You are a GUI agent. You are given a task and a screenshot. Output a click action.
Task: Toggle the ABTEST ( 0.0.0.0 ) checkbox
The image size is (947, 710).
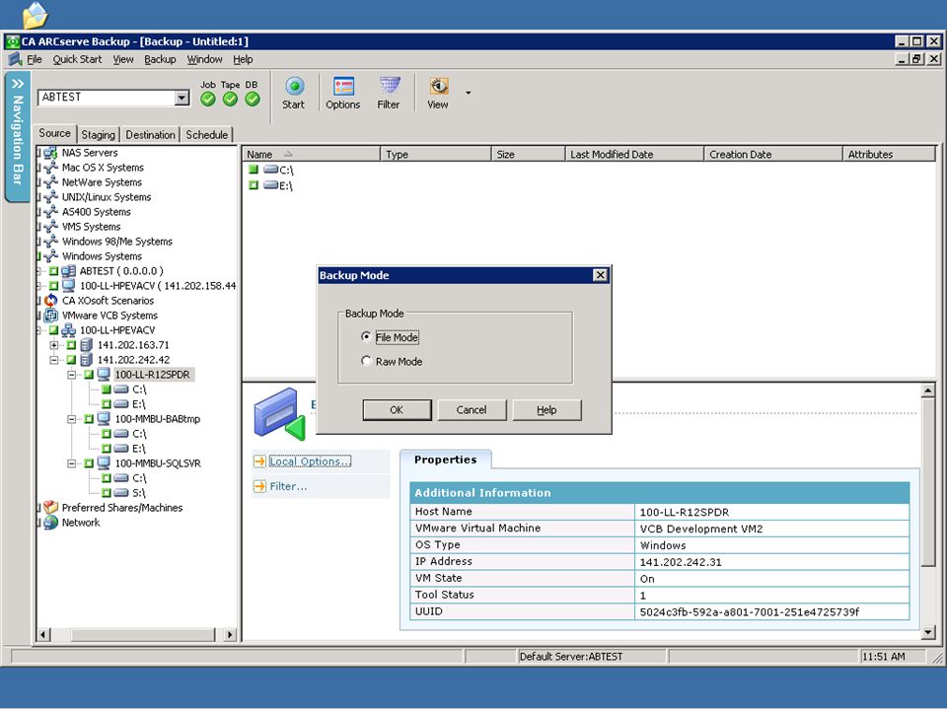coord(53,271)
